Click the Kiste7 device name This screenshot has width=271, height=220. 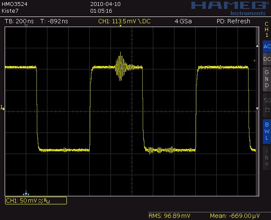[10, 11]
